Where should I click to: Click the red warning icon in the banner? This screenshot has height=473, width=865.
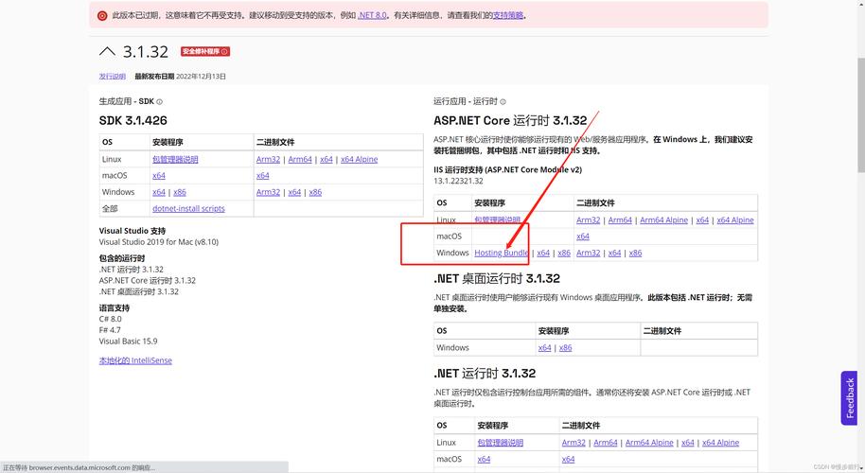102,15
